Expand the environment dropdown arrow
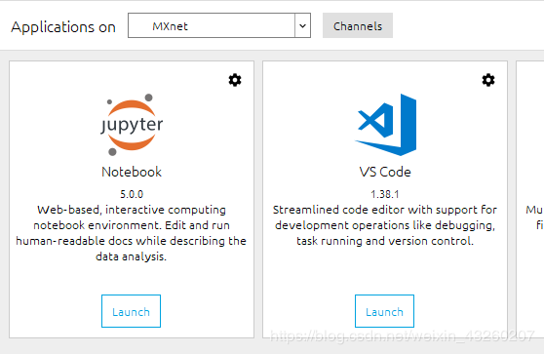This screenshot has width=544, height=354. coord(302,25)
